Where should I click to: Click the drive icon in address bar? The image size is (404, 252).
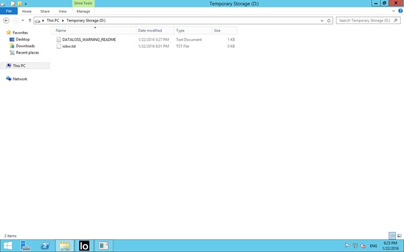click(38, 21)
